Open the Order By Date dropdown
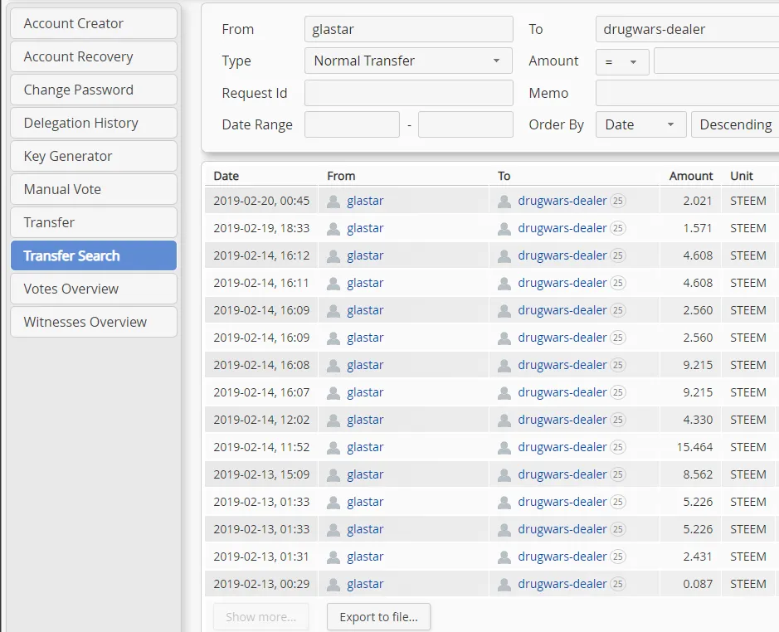779x632 pixels. tap(640, 124)
